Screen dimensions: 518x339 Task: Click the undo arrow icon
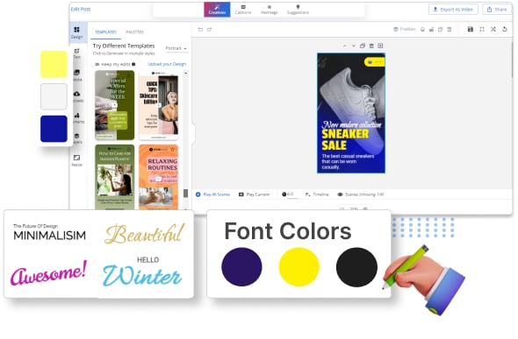point(200,30)
